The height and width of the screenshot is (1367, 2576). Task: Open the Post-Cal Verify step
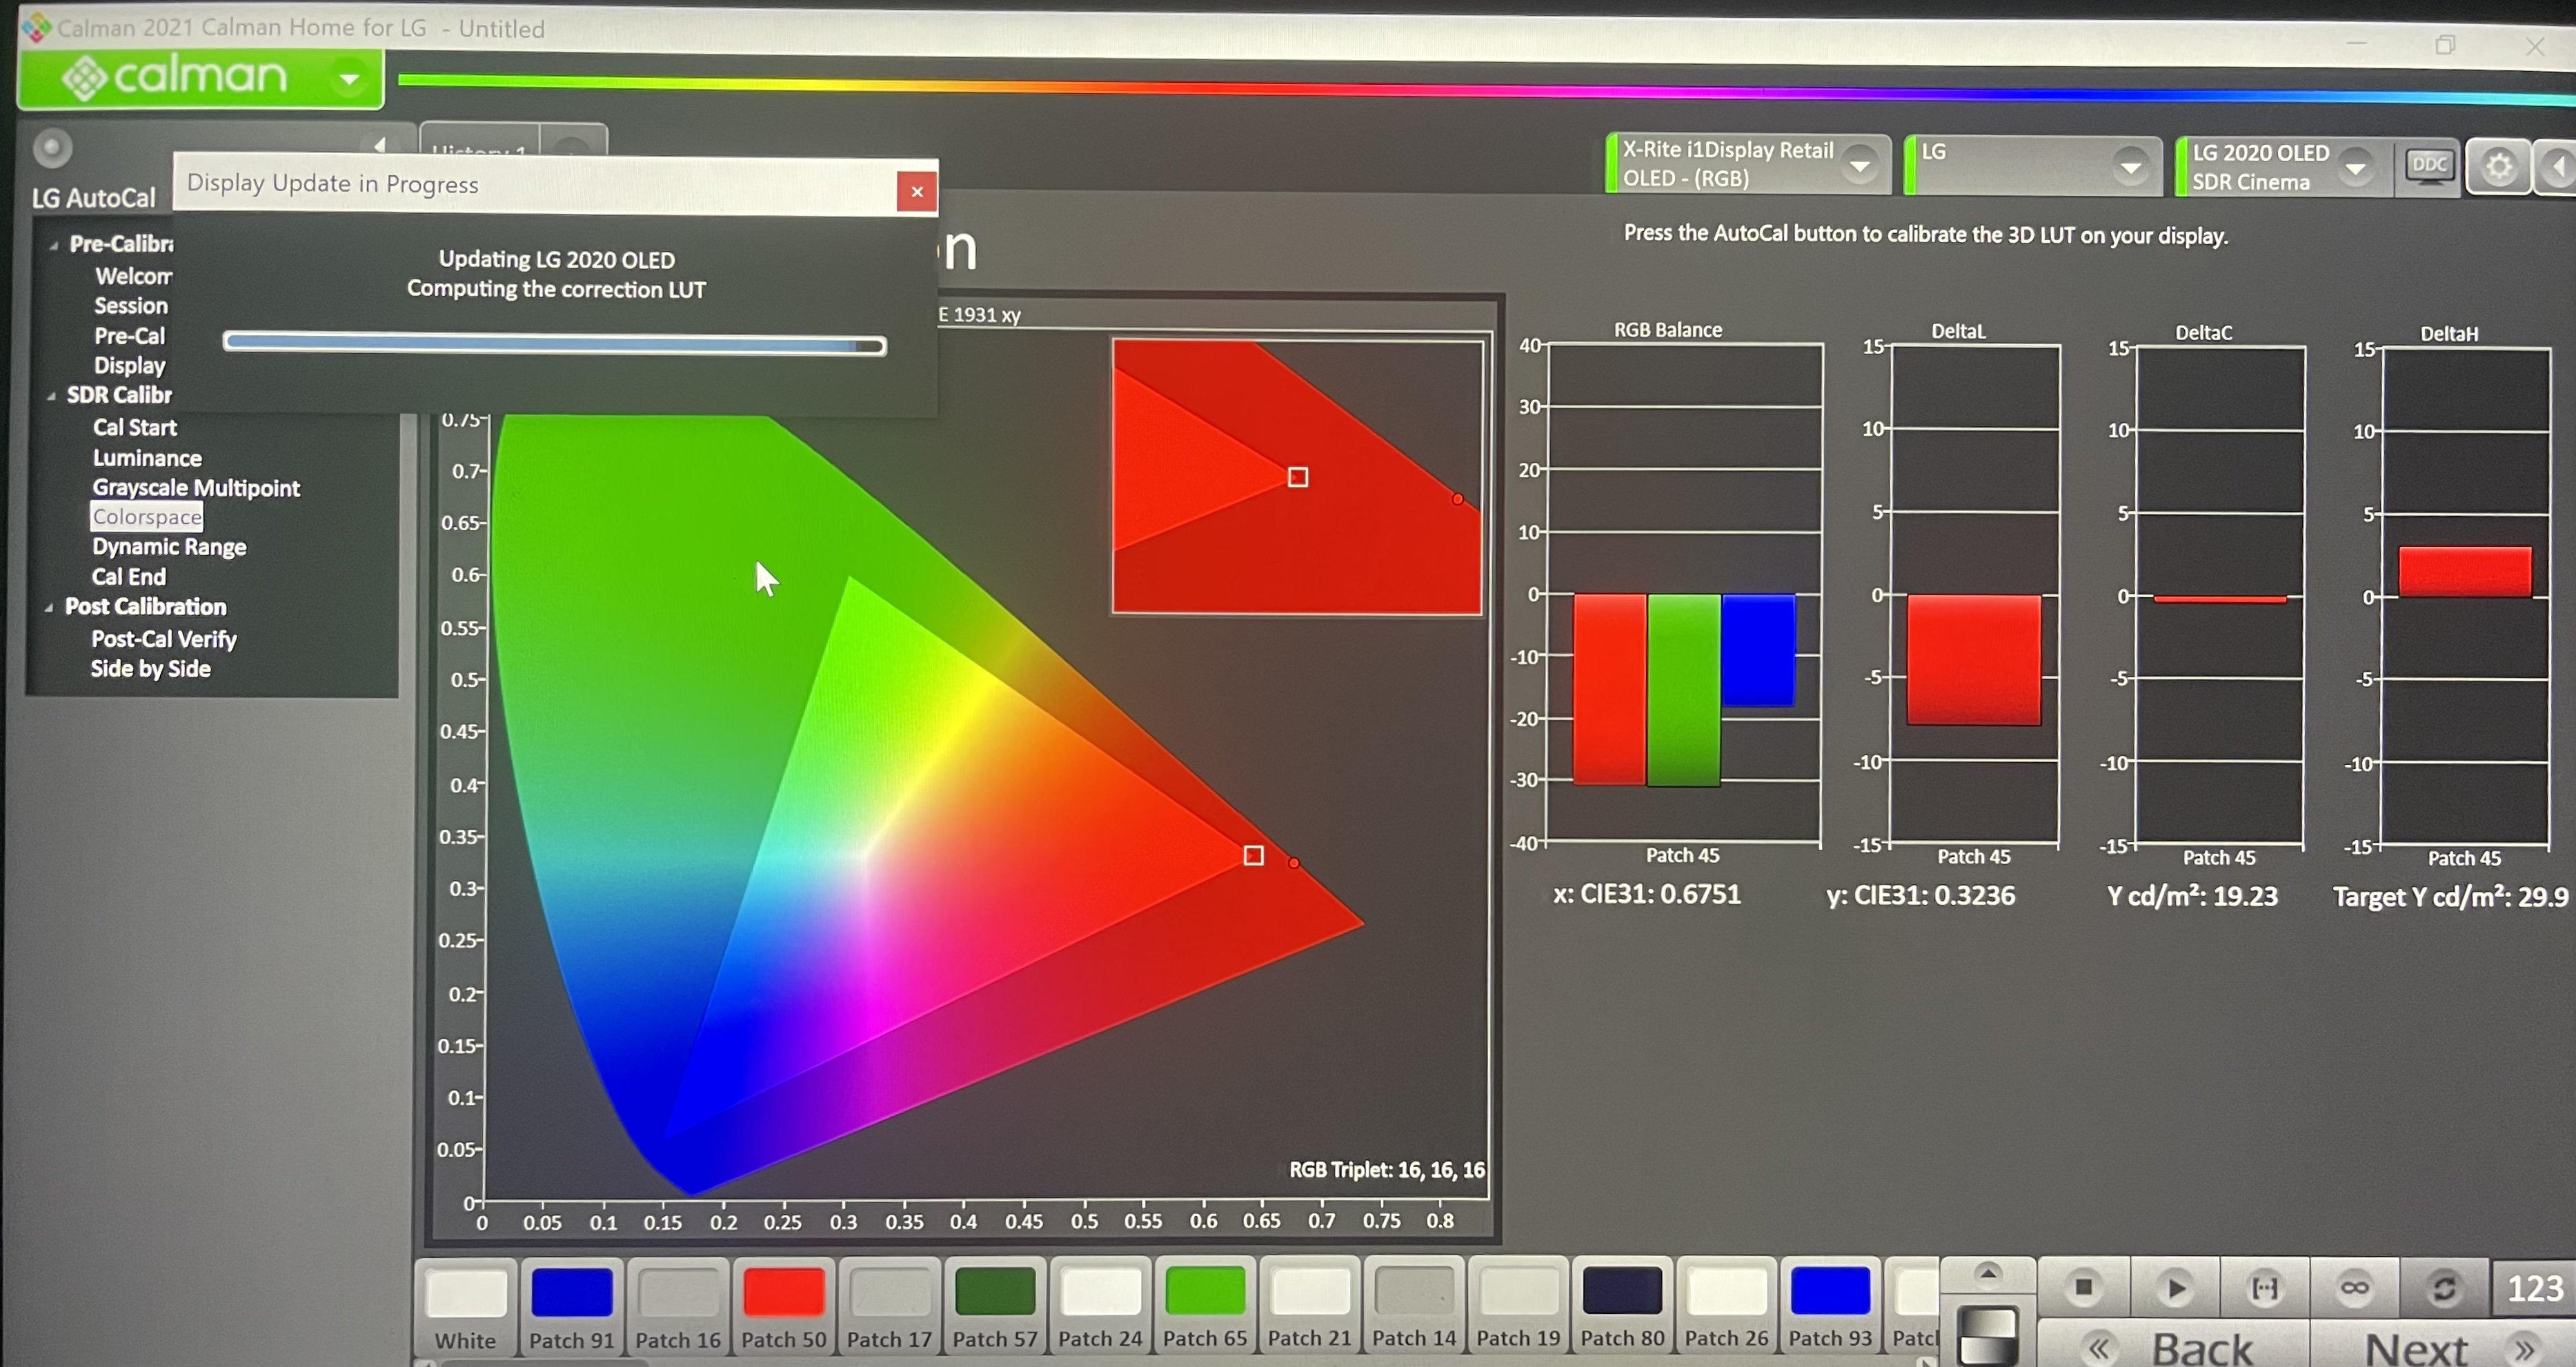pos(164,639)
